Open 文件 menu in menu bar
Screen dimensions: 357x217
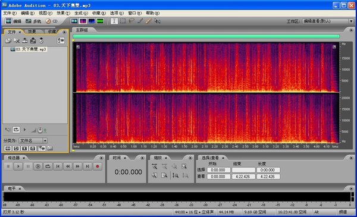coord(10,13)
